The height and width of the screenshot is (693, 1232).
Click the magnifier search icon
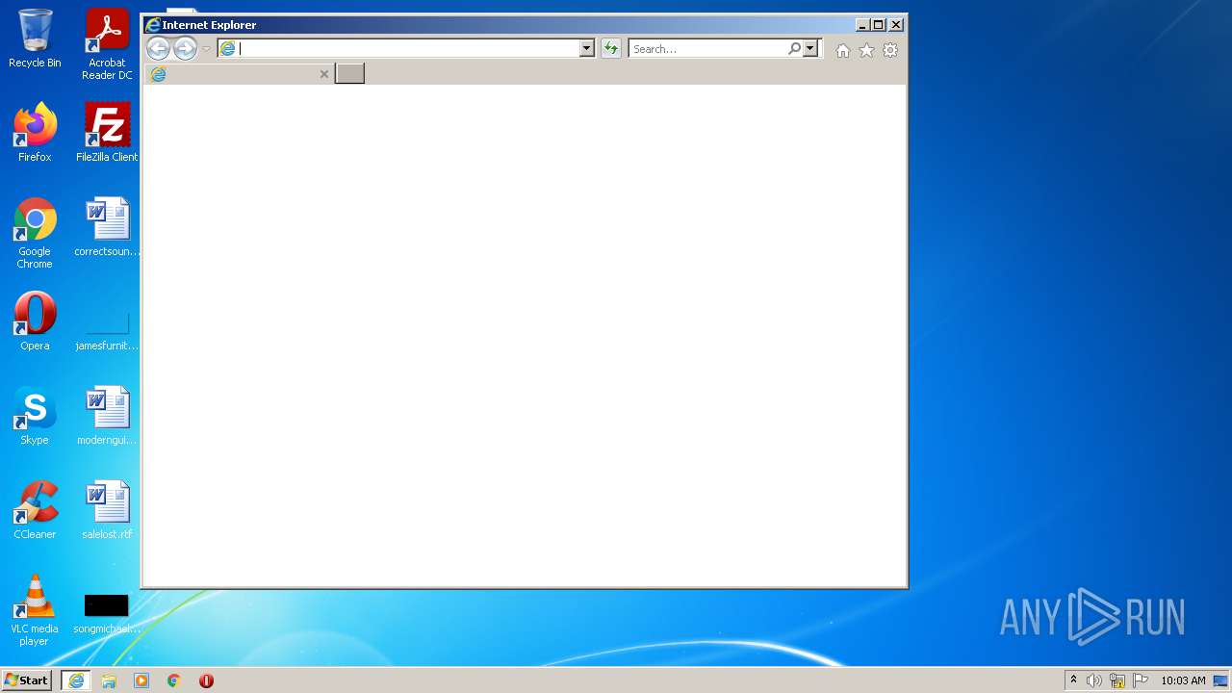pos(794,48)
